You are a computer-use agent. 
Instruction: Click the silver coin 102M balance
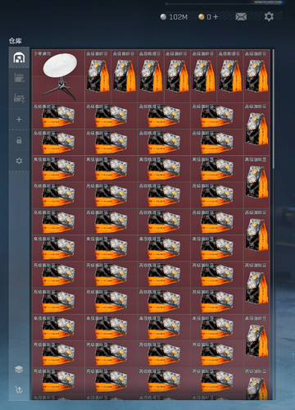pos(174,17)
